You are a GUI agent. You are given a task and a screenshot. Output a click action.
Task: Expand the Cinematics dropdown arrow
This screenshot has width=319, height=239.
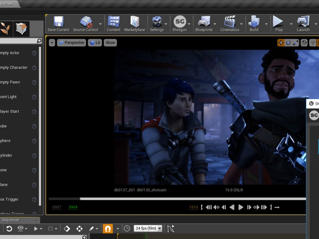242,24
